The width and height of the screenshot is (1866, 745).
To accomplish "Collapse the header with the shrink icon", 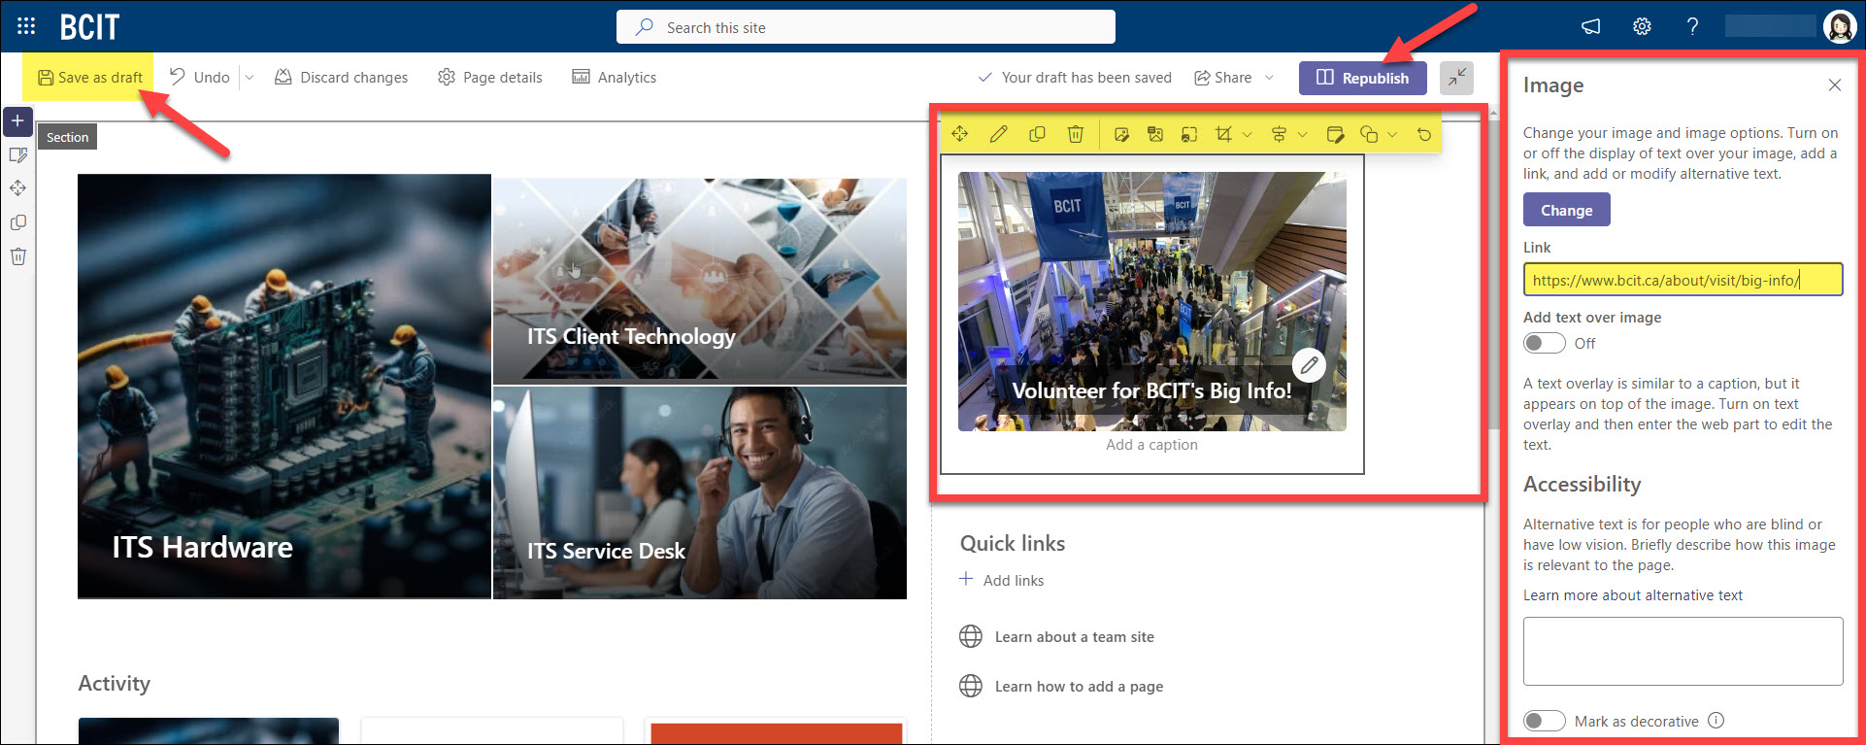I will click(1456, 78).
